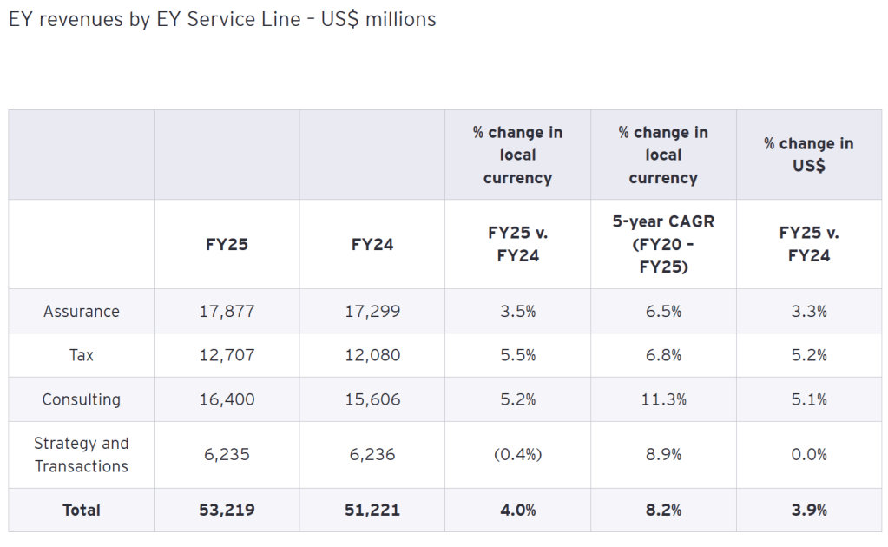Screen dimensions: 888x547
Task: Select the 5-year CAGR (FY20 - FY25) header
Action: pyautogui.click(x=663, y=244)
